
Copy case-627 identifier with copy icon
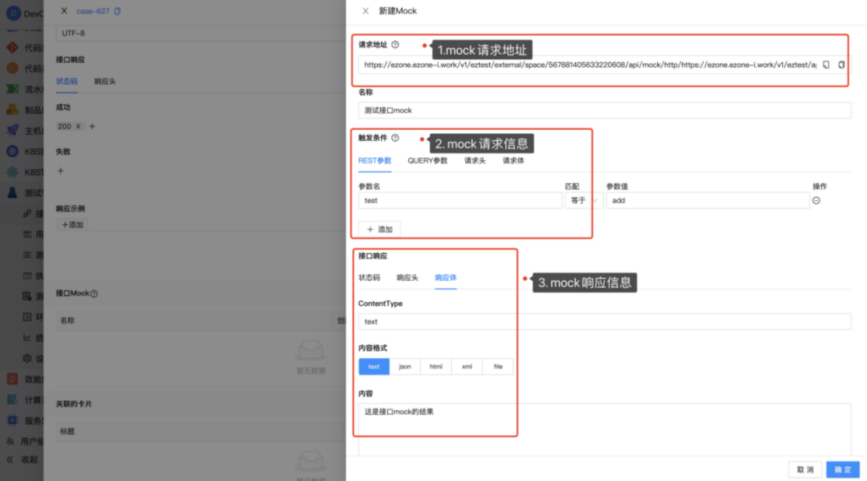[x=117, y=12]
